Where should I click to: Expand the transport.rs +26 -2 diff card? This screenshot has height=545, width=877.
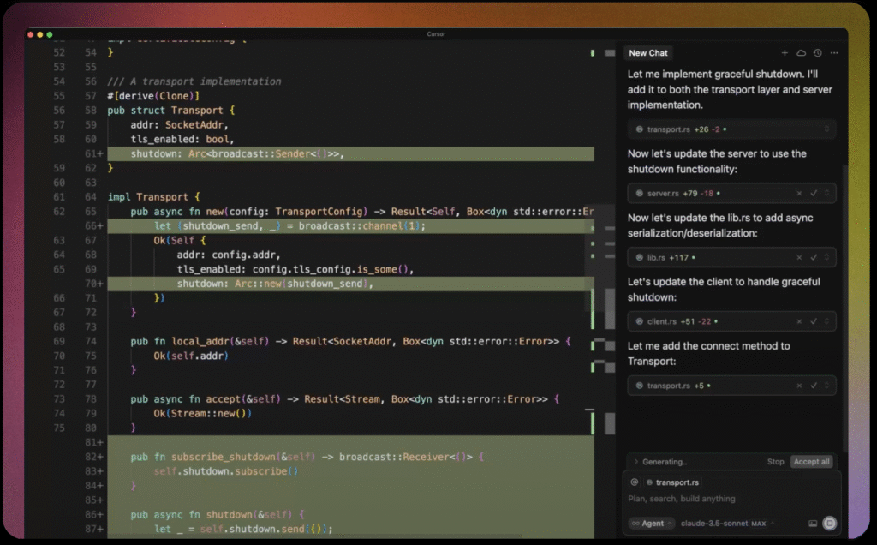(x=826, y=129)
